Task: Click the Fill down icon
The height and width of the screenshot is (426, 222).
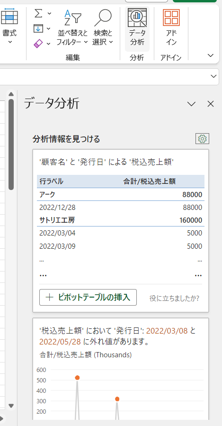Action: point(38,28)
